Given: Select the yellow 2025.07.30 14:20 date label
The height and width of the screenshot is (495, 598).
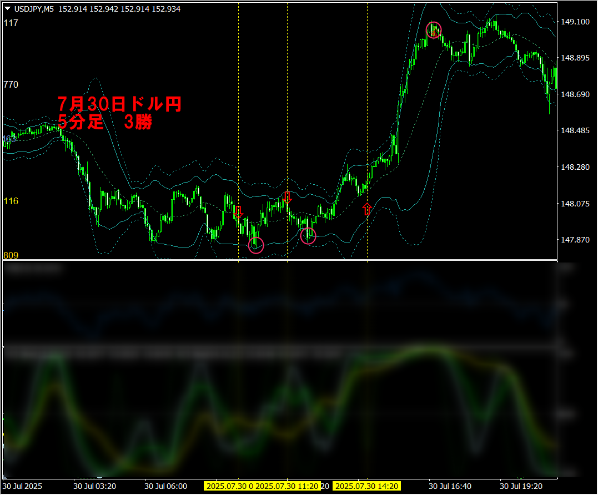Looking at the screenshot, I should tap(368, 486).
